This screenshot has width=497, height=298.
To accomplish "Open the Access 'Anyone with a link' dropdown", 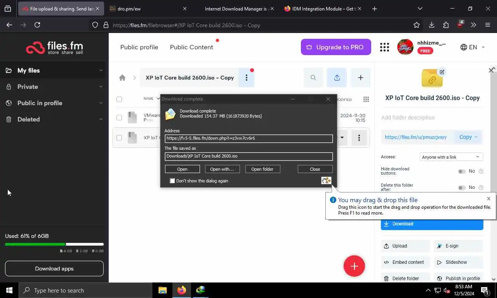I will click(452, 157).
